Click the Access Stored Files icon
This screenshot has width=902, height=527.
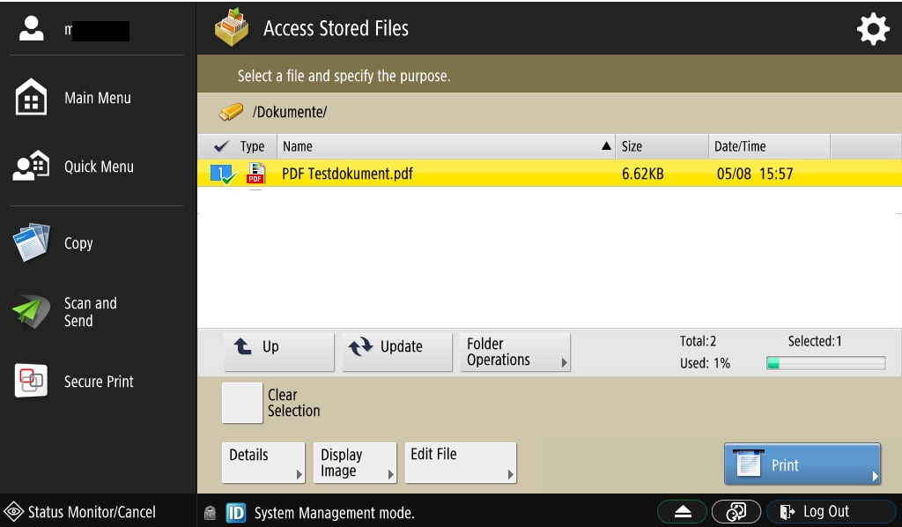coord(232,28)
